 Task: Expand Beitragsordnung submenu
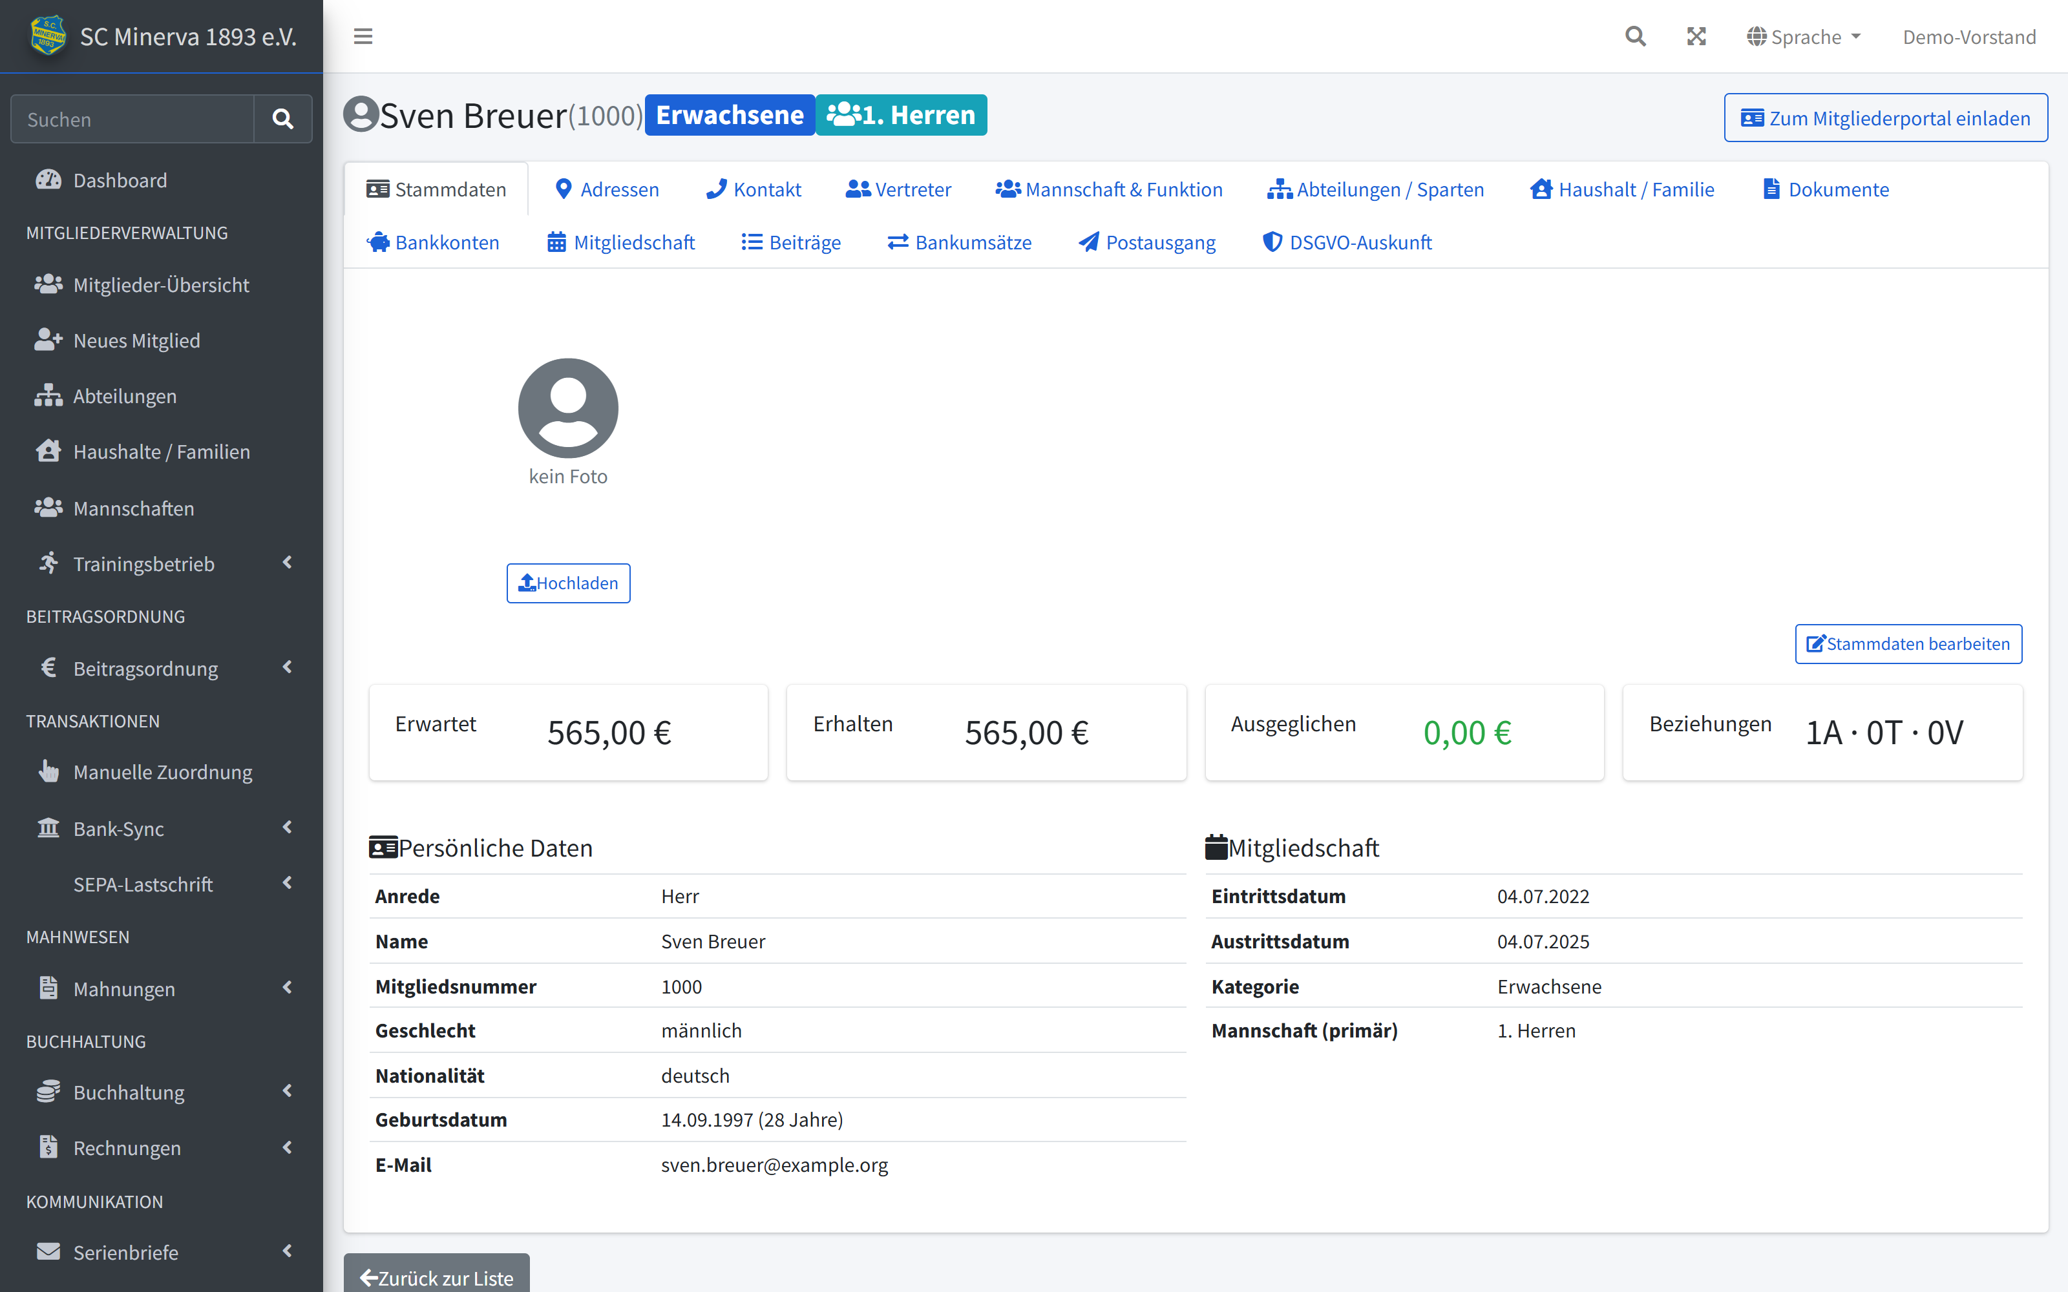coord(162,668)
